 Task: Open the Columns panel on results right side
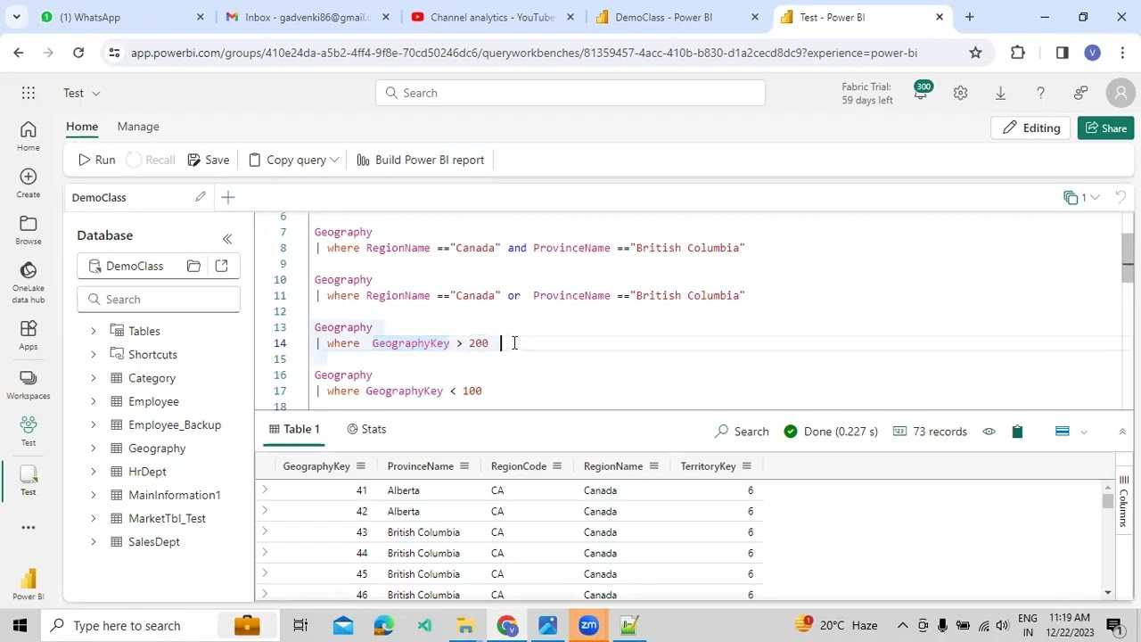pos(1123,502)
